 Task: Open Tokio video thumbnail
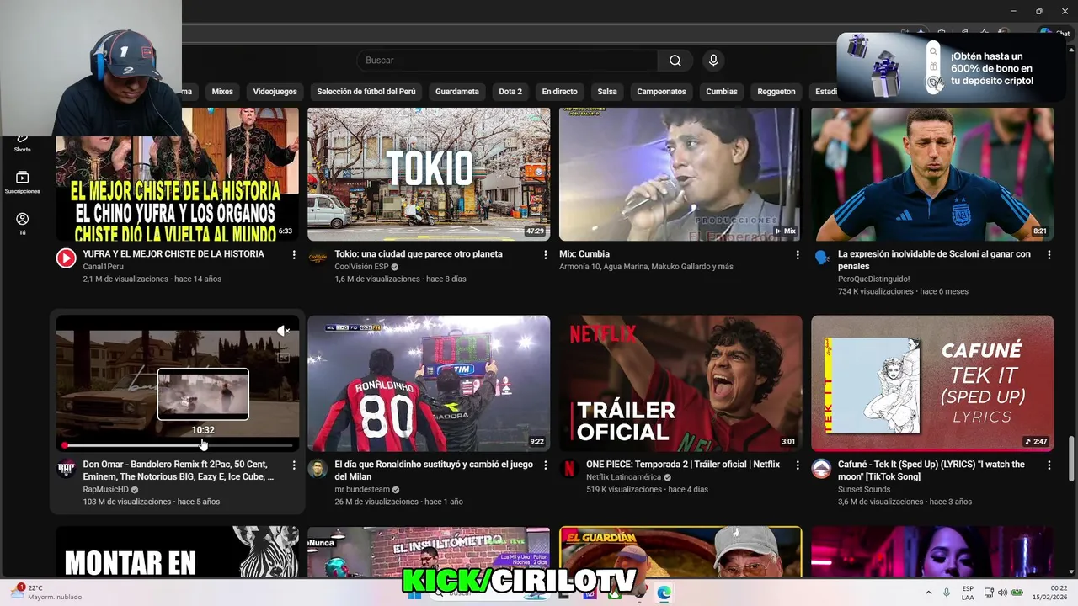pyautogui.click(x=429, y=174)
